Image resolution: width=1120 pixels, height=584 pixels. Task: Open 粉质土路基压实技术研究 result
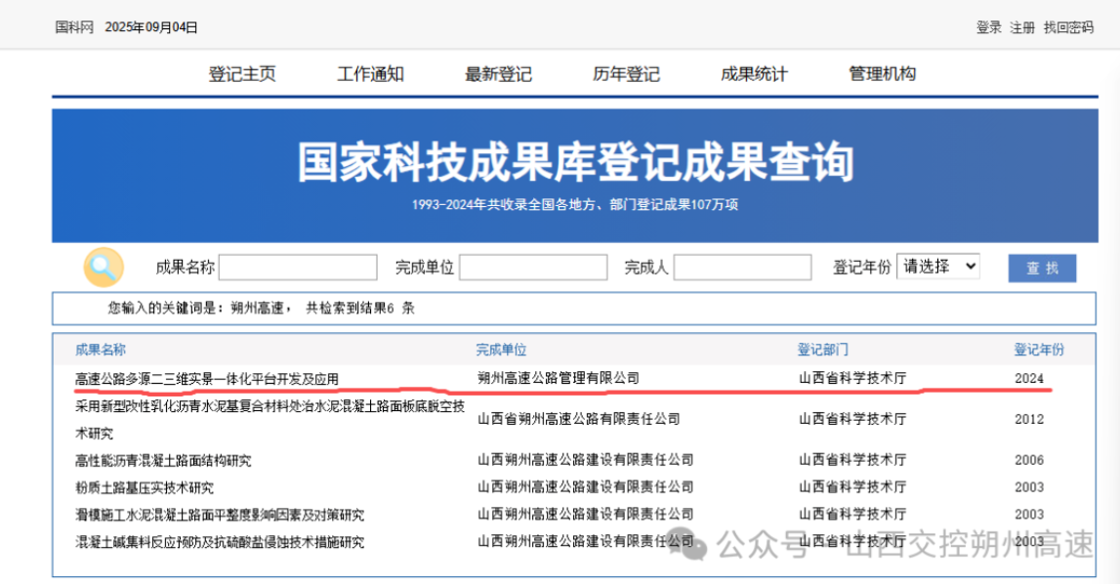coord(145,487)
